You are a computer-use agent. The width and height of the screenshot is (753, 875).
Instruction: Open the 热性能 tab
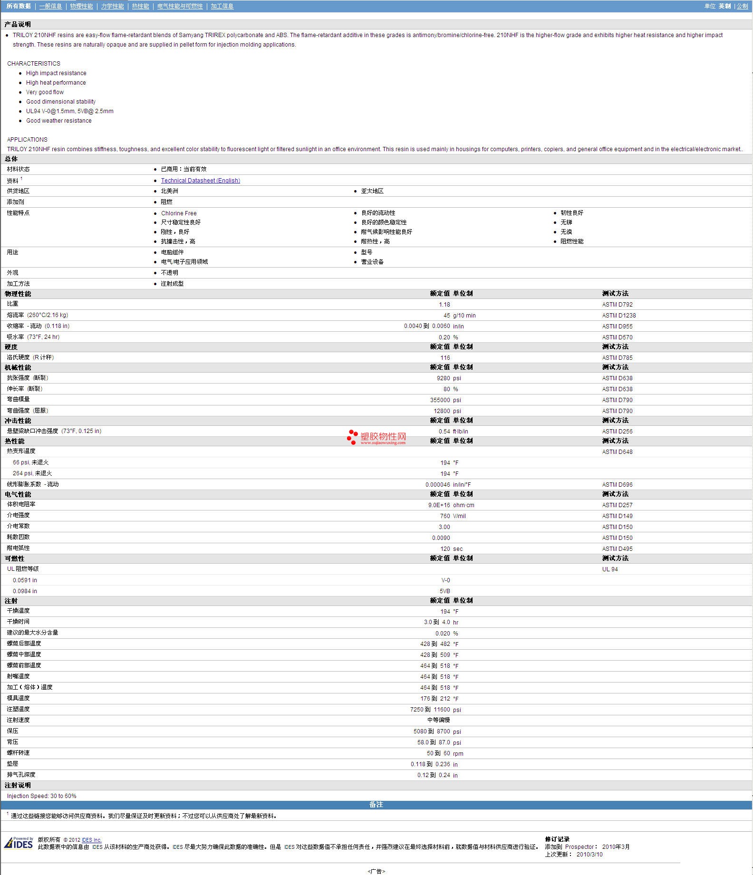coord(140,6)
